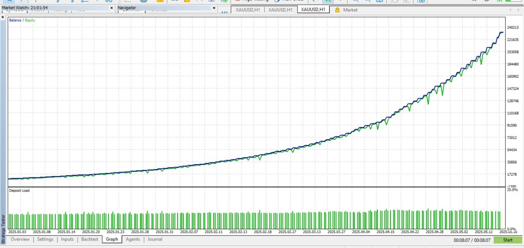Screen dimensions: 524x248
Task: Click the 240213 axis value
Action: (513, 27)
